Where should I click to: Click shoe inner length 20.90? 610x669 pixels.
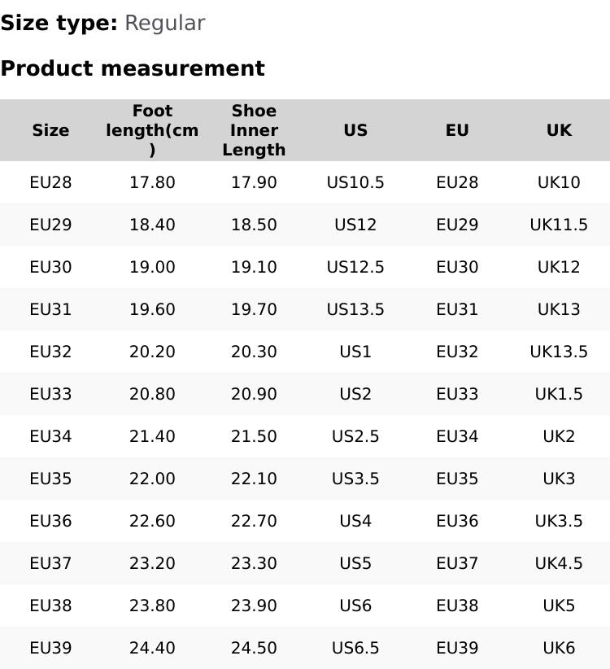coord(254,394)
